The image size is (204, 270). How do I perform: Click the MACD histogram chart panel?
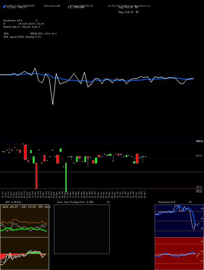[x=24, y=254]
